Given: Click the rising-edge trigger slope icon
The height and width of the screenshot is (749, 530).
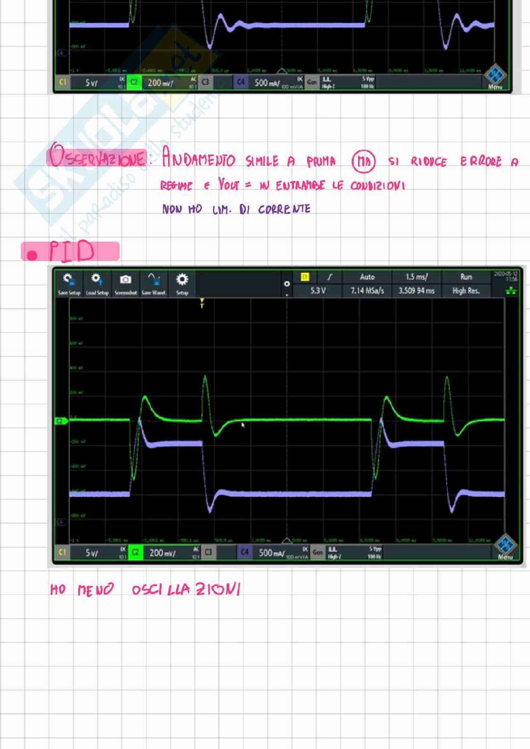Looking at the screenshot, I should (330, 277).
